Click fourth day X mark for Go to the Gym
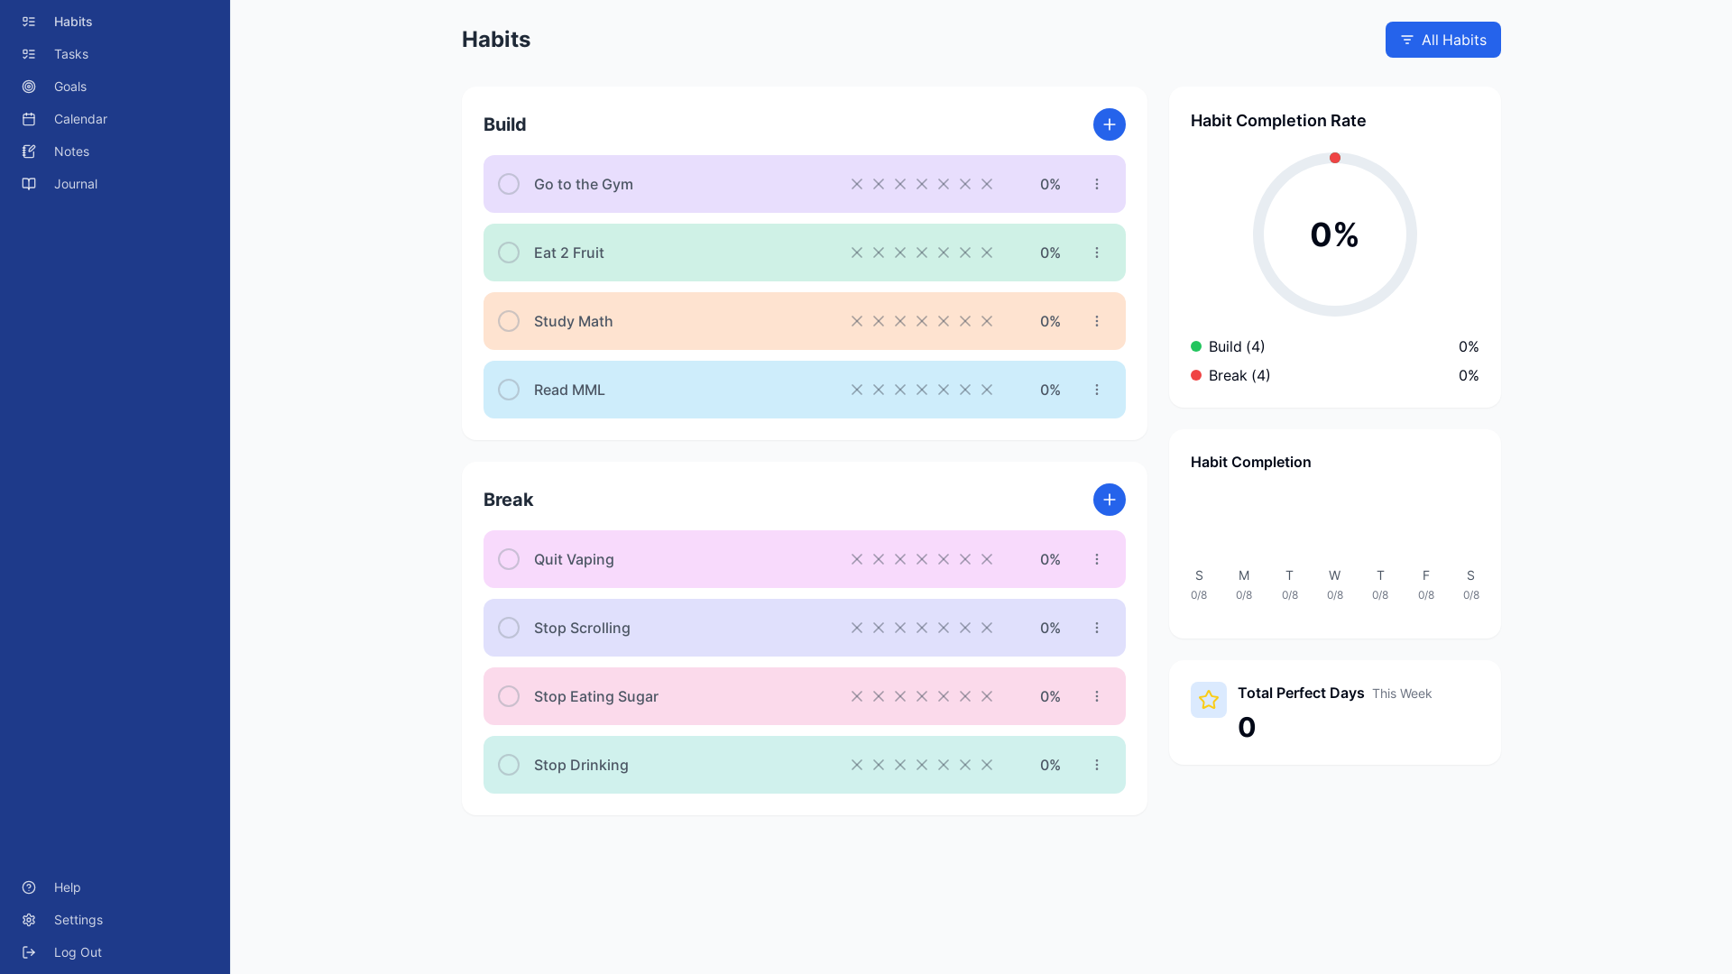Image resolution: width=1732 pixels, height=974 pixels. click(922, 184)
